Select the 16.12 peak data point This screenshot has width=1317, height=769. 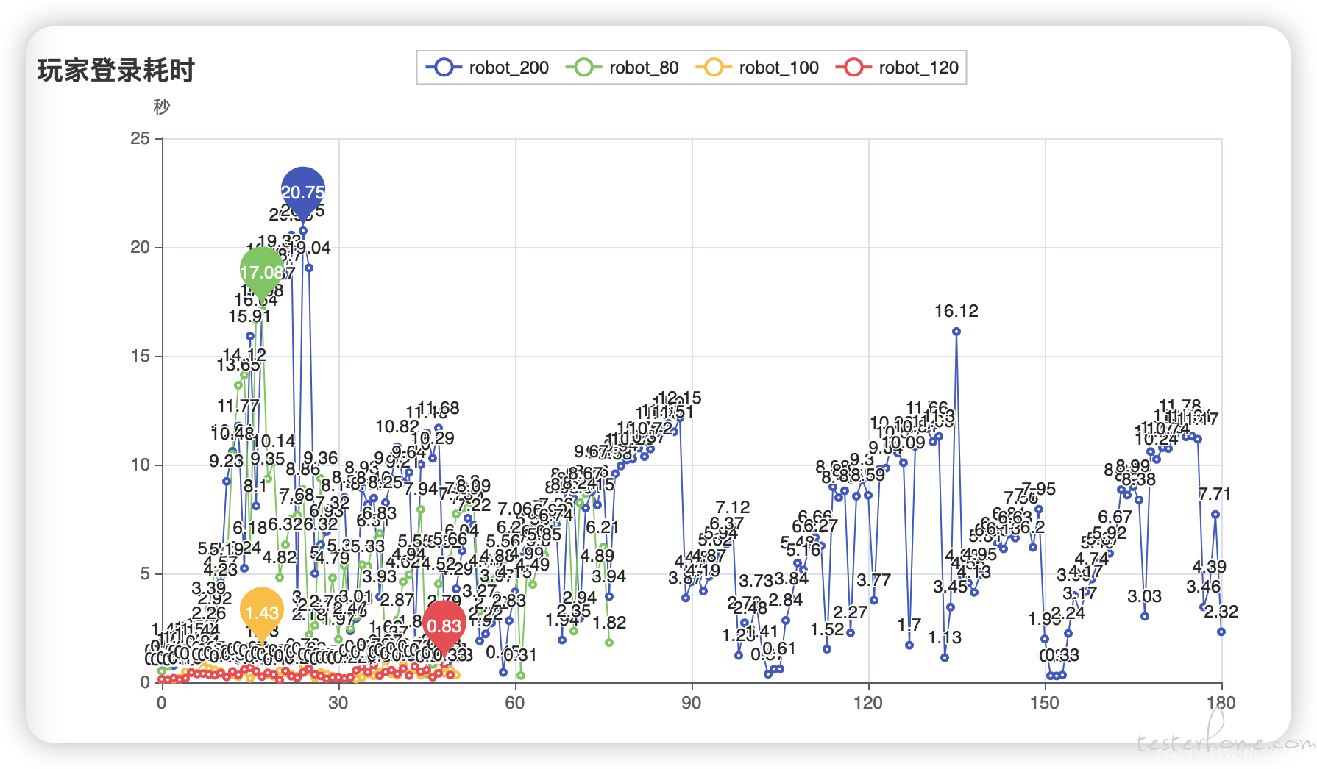[956, 332]
